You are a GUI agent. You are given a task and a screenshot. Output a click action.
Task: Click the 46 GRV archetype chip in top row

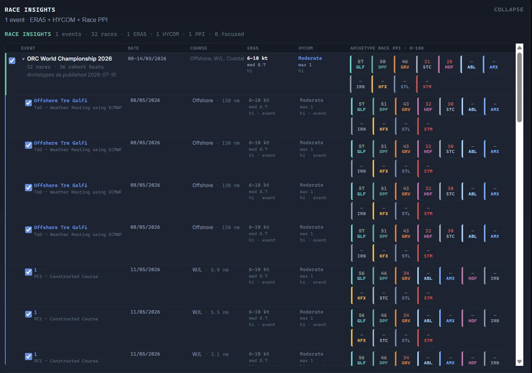pyautogui.click(x=405, y=64)
